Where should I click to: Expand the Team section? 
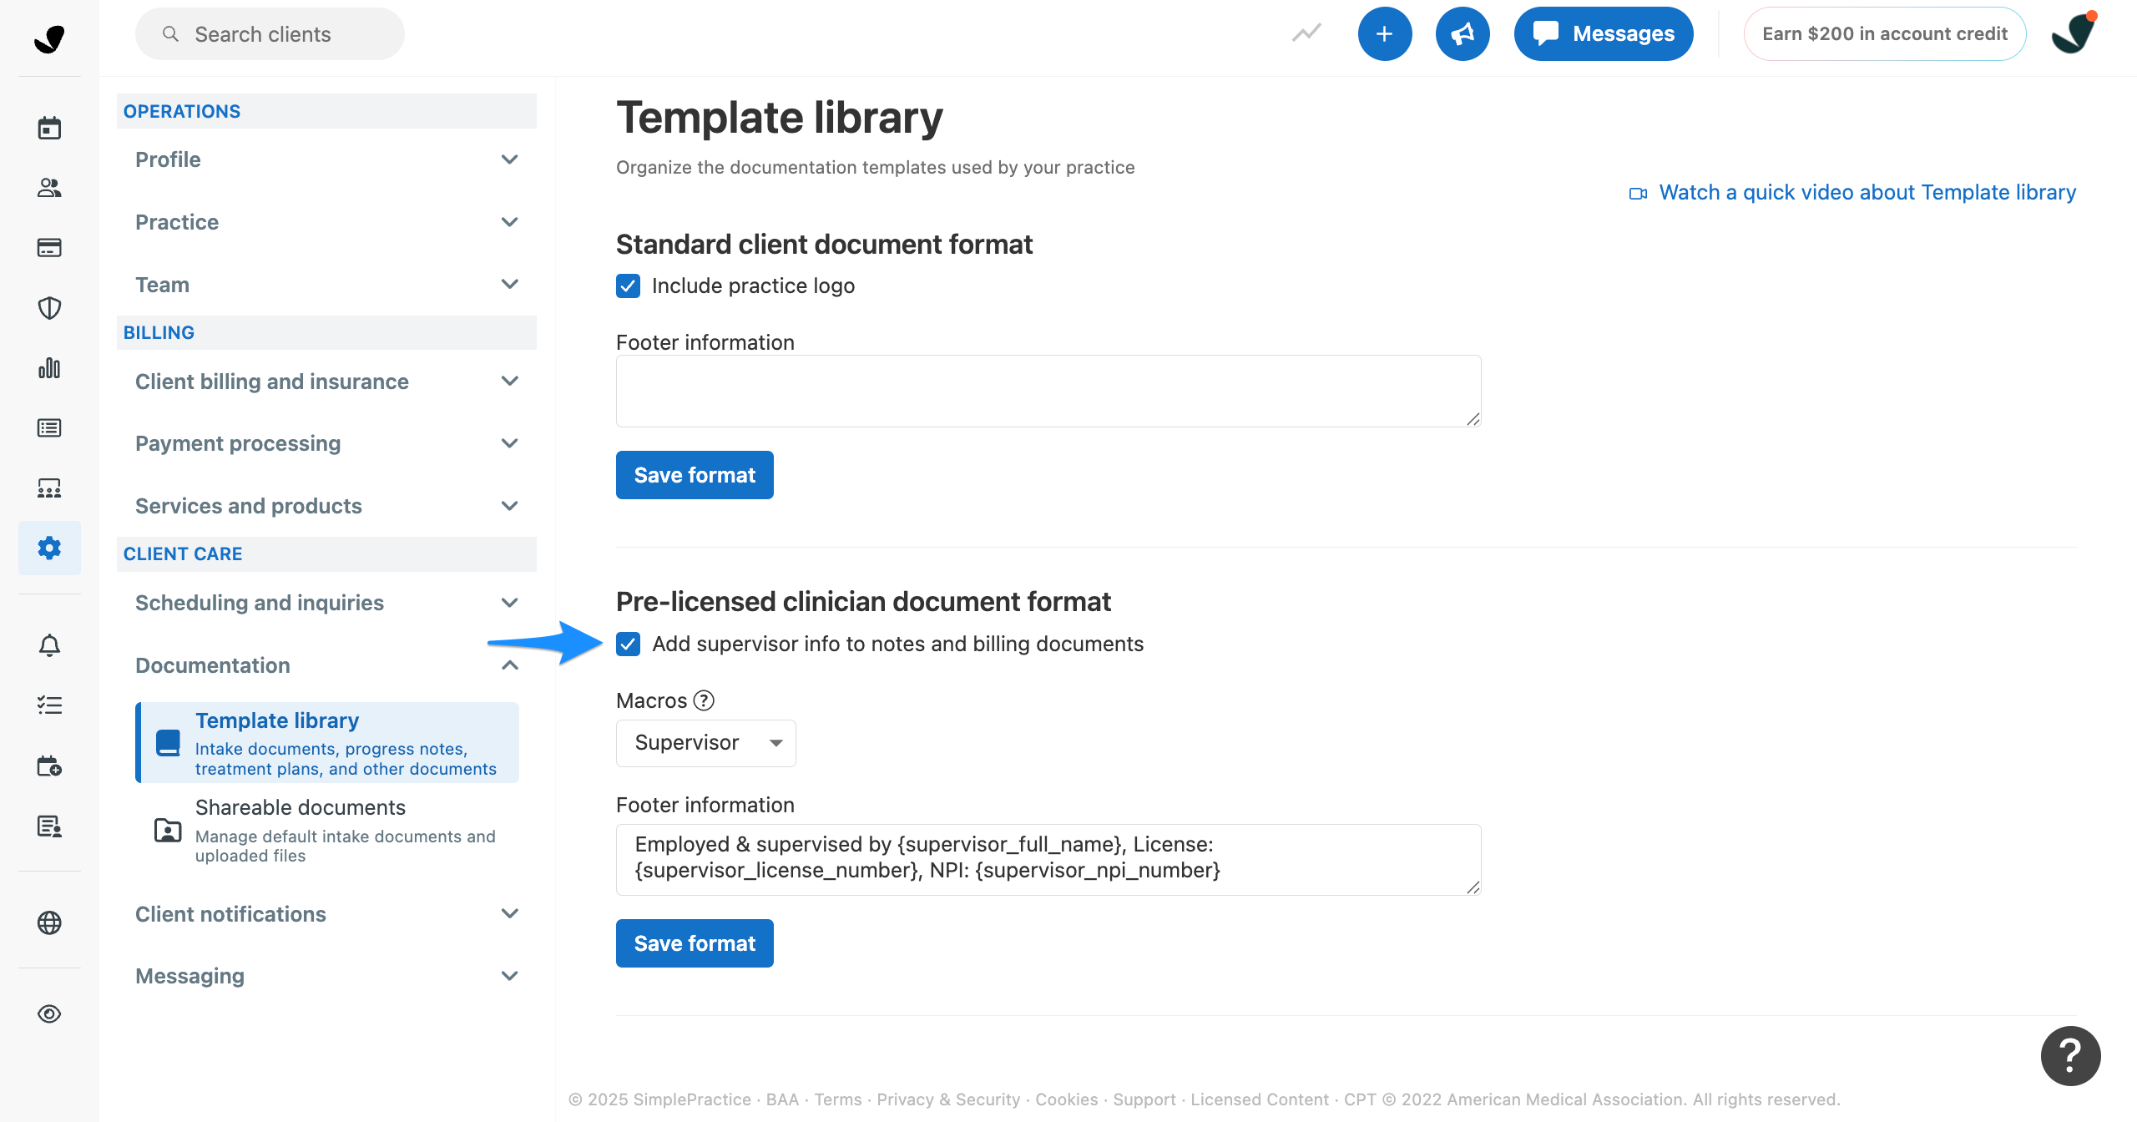[326, 285]
